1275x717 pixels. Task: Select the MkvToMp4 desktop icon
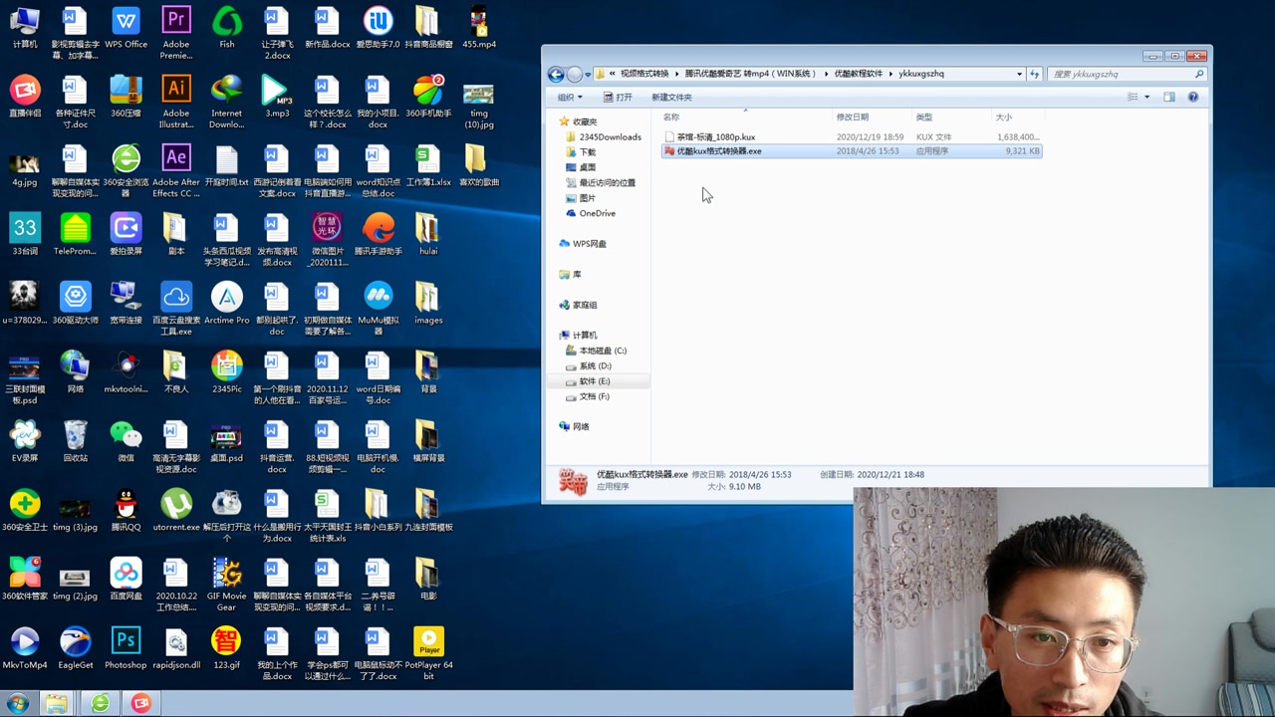tap(25, 646)
